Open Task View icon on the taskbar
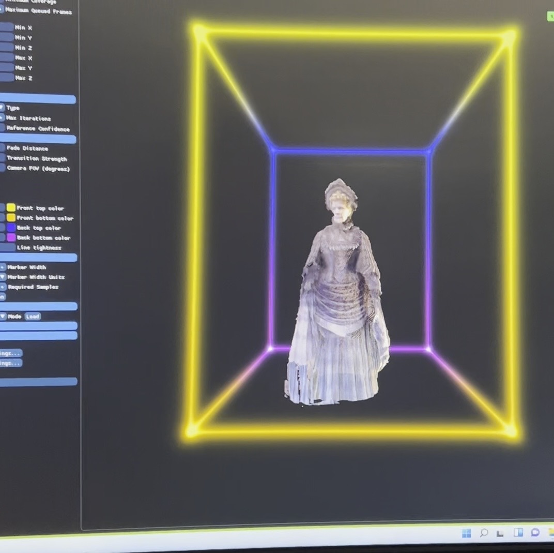The height and width of the screenshot is (553, 554). [500, 533]
